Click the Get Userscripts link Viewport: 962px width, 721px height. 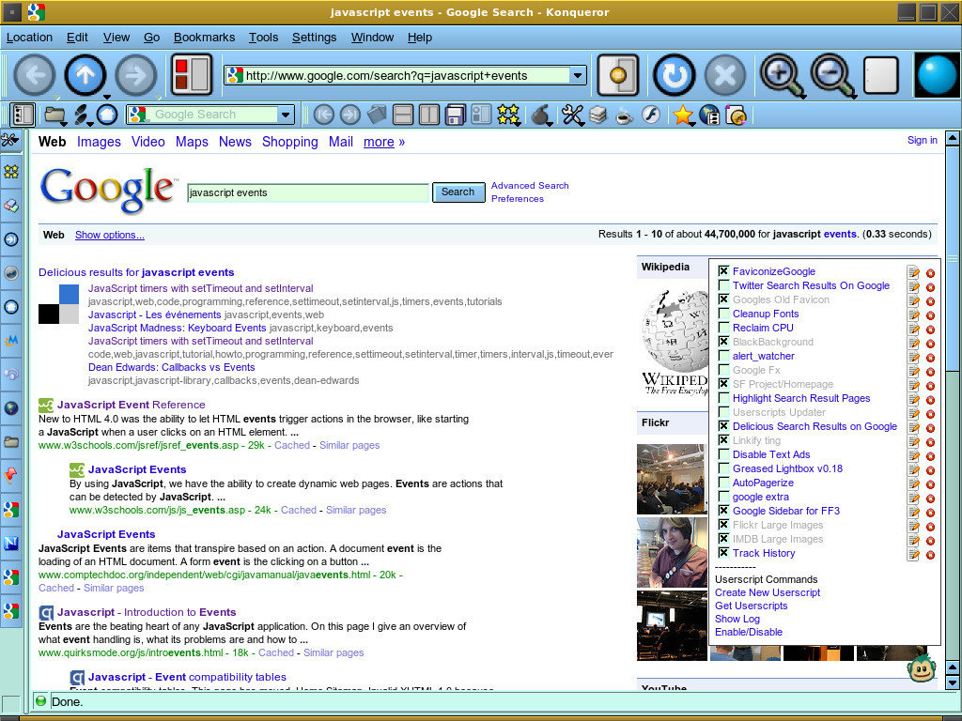(751, 606)
